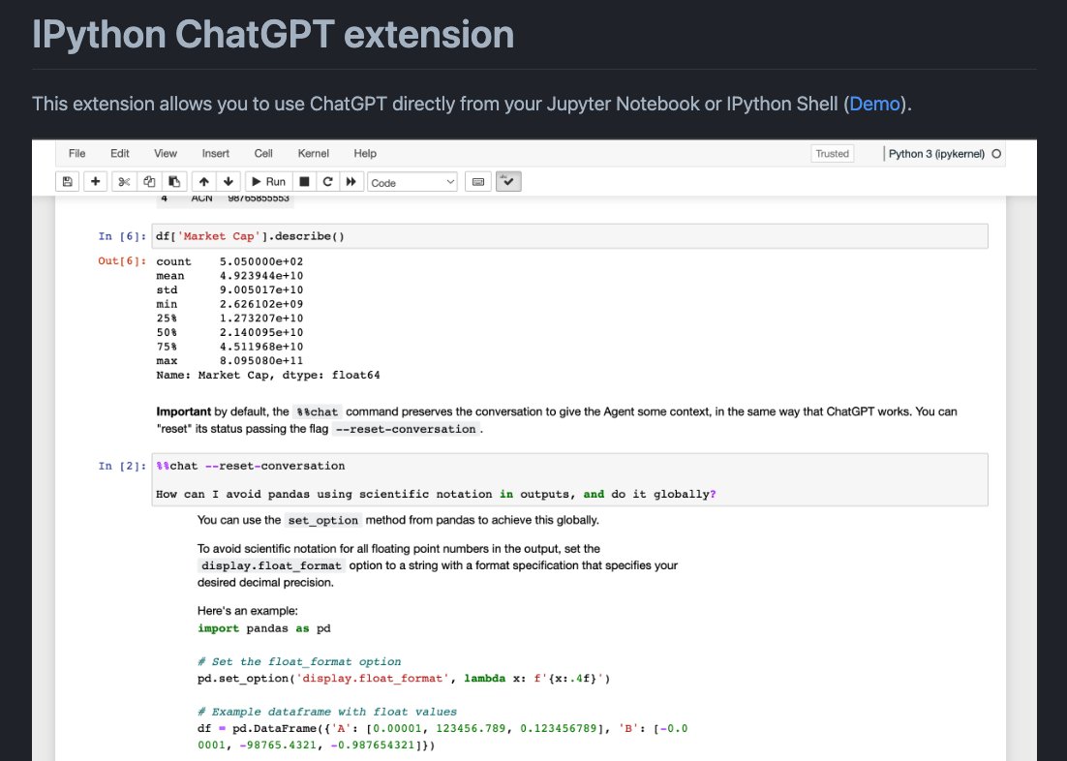Click the count 5.050000e+02 output row
The image size is (1067, 761).
pyautogui.click(x=229, y=261)
